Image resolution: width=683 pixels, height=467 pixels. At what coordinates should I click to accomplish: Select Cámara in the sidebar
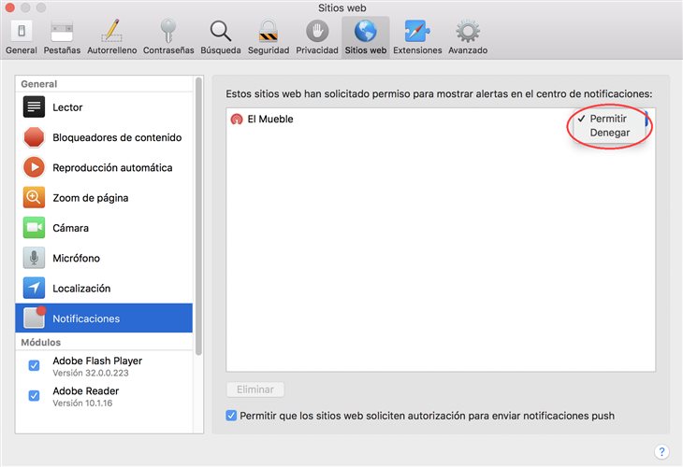click(104, 228)
